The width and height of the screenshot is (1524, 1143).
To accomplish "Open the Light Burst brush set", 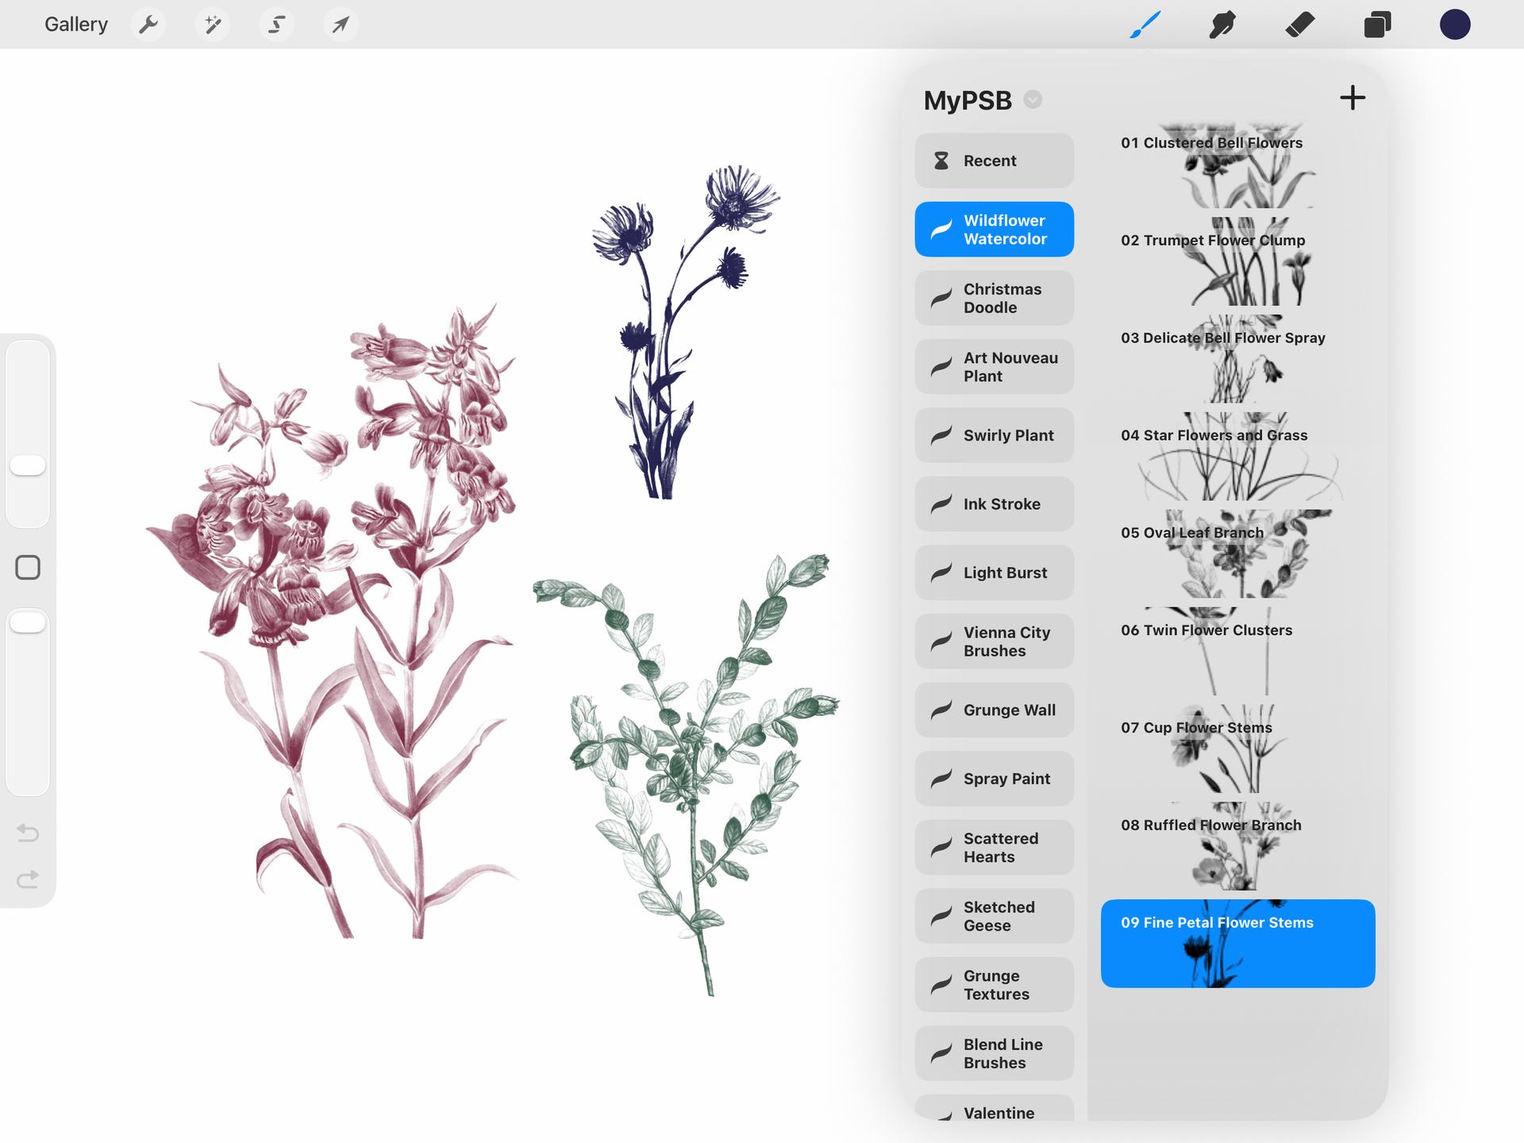I will click(994, 573).
